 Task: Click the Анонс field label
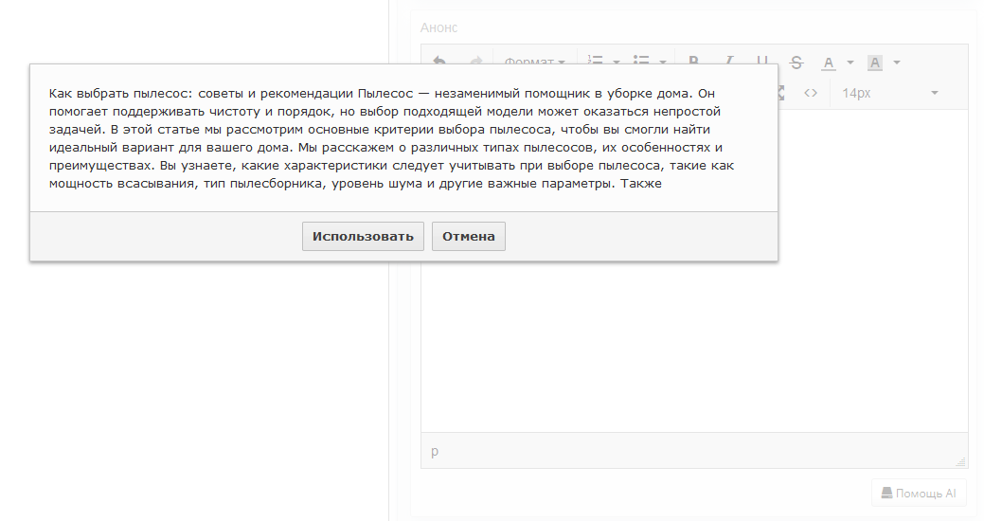[438, 27]
